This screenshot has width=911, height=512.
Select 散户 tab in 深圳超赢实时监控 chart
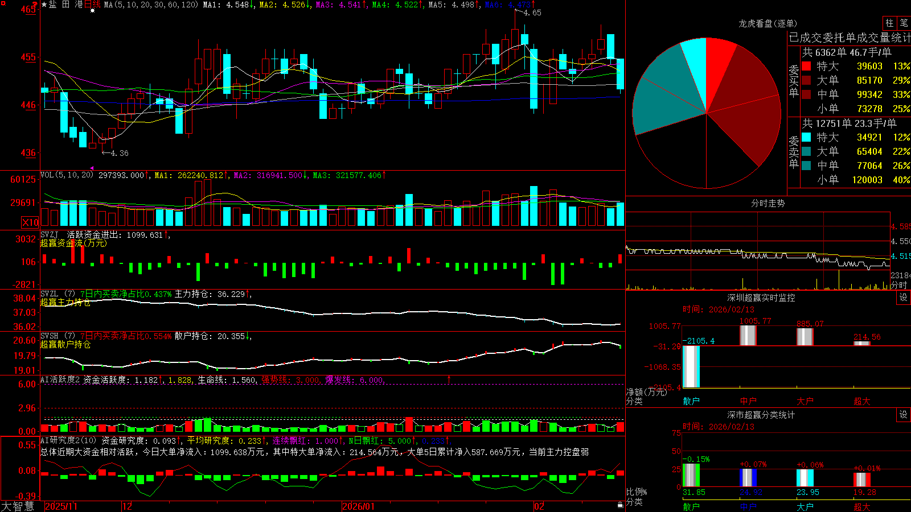tap(691, 401)
